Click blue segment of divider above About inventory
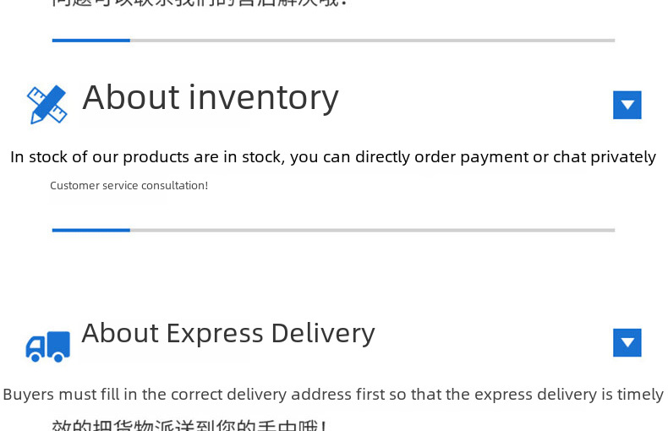The image size is (668, 431). pos(90,40)
